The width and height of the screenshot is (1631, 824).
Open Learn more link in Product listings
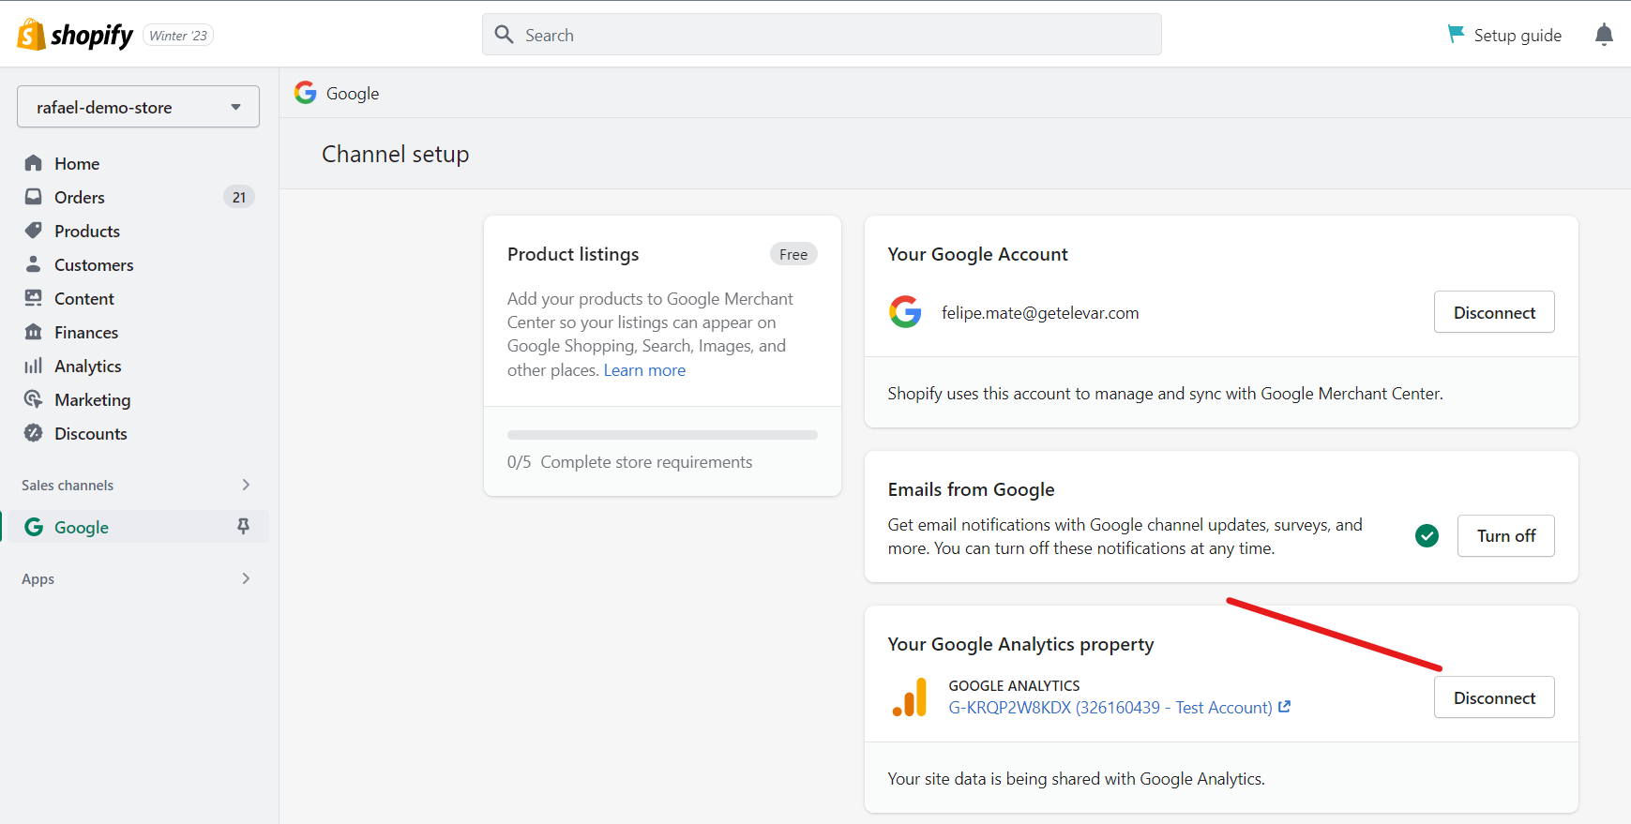[644, 370]
